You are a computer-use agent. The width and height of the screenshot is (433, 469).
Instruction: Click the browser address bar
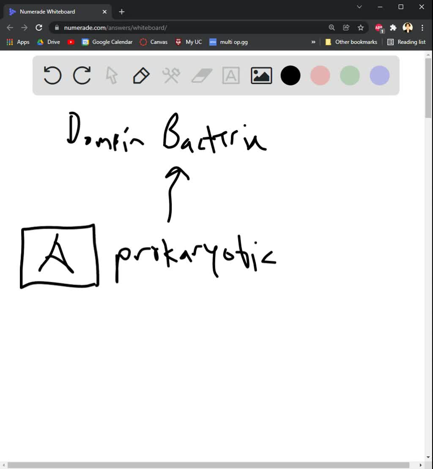click(x=169, y=27)
